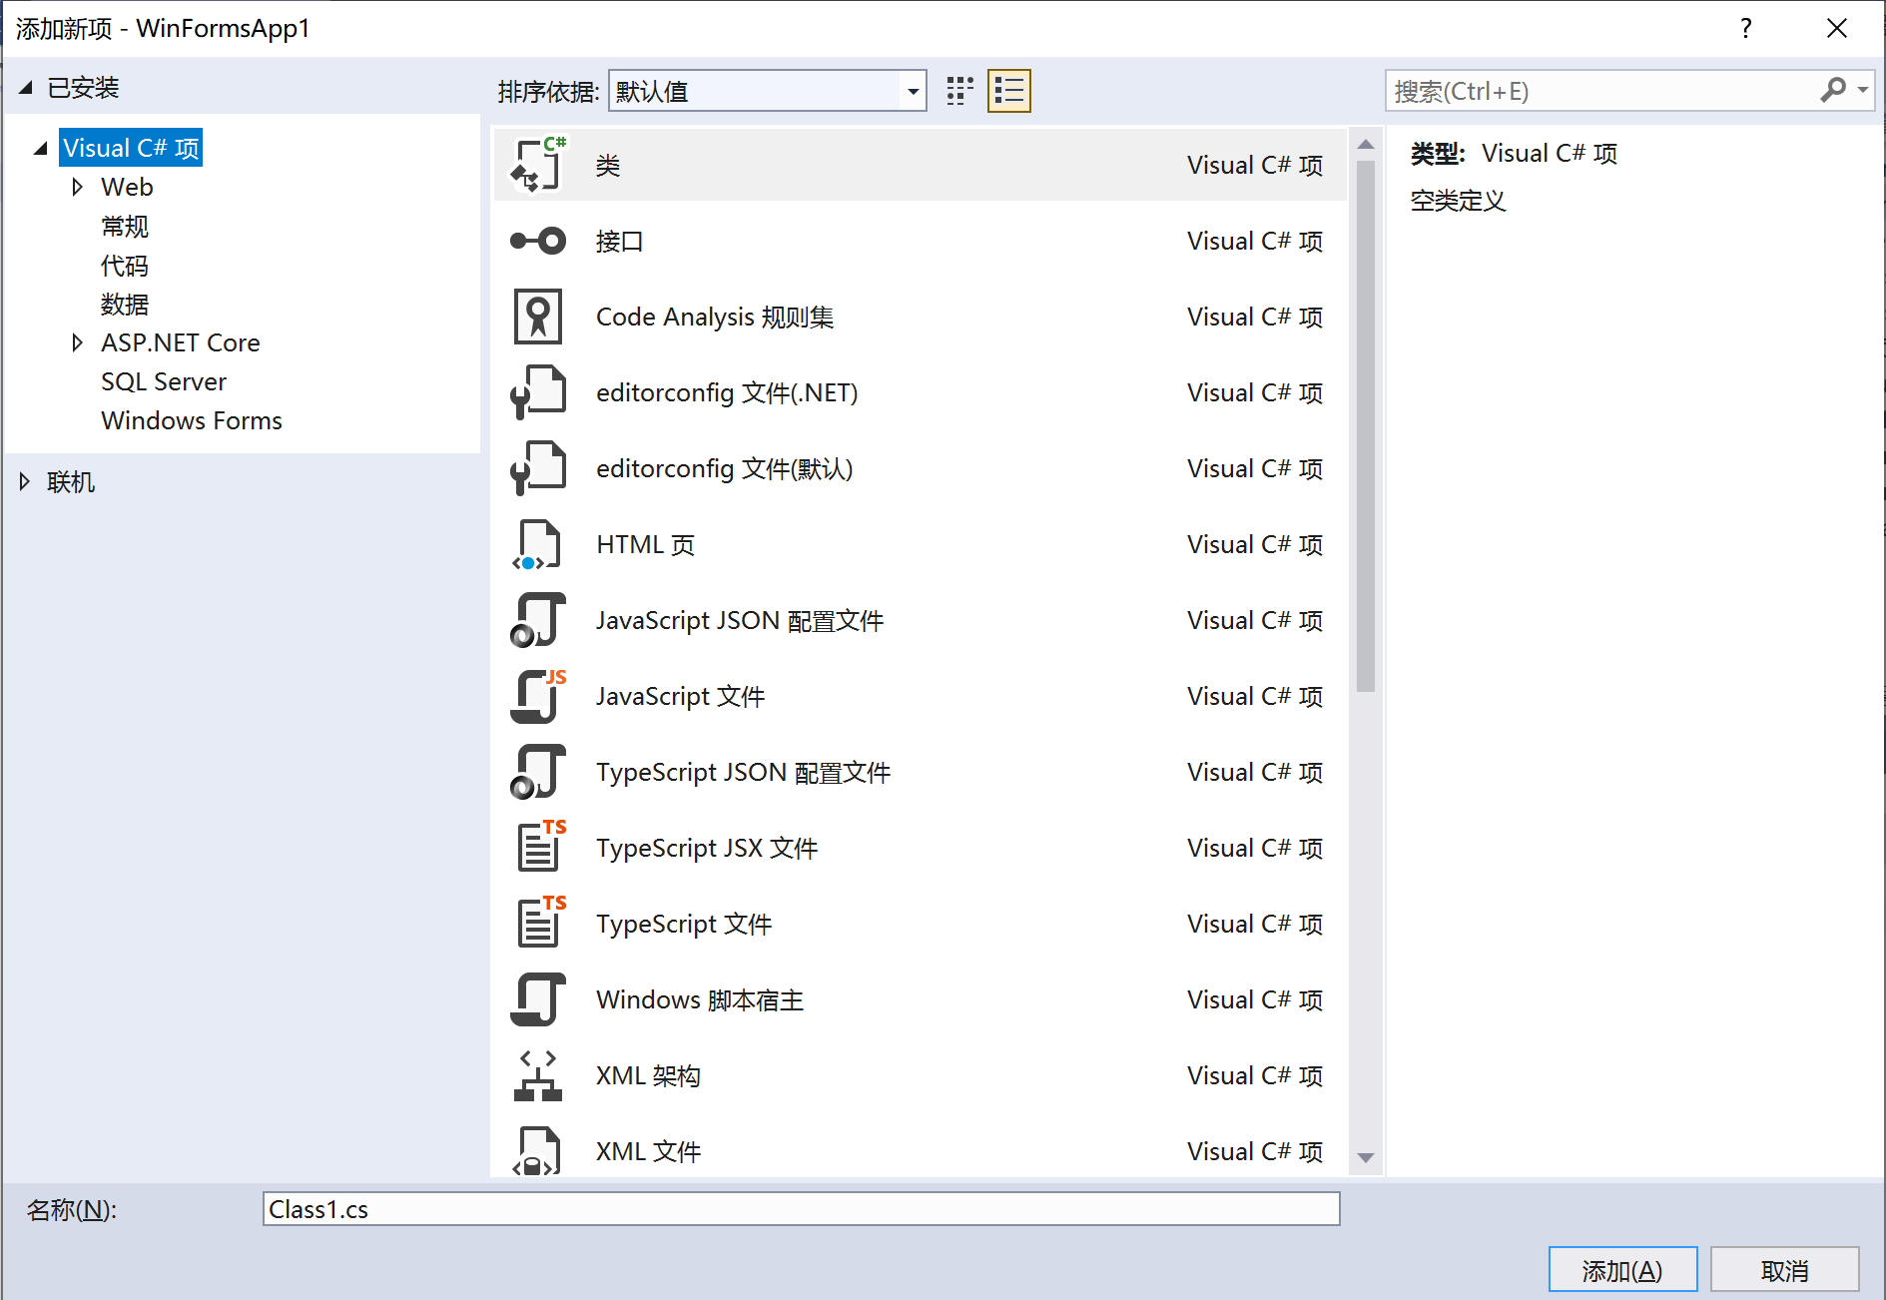This screenshot has height=1300, width=1886.
Task: Switch to small icons grid view
Action: point(959,91)
